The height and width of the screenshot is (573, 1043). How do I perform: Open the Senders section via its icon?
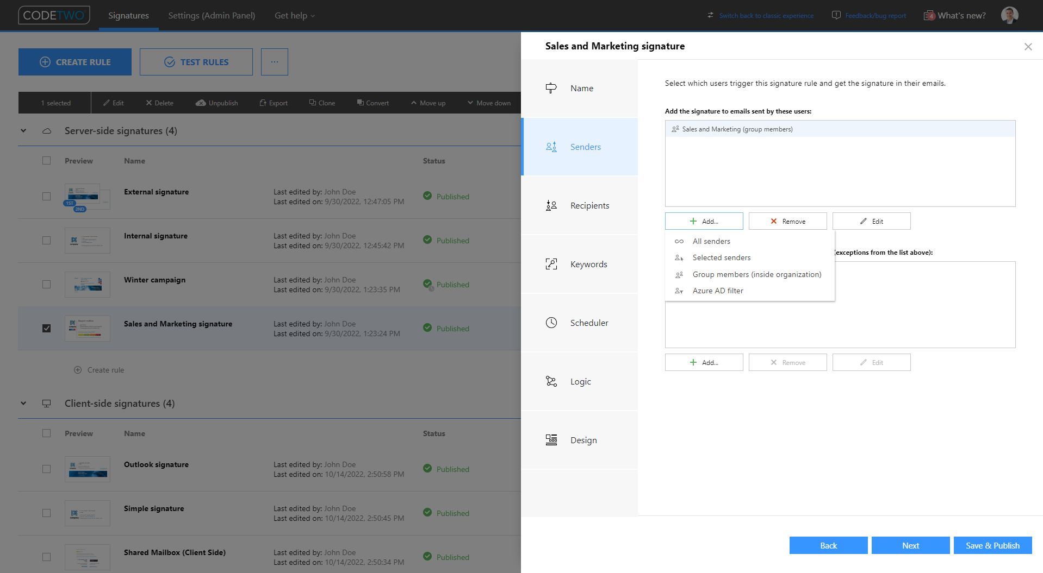551,147
